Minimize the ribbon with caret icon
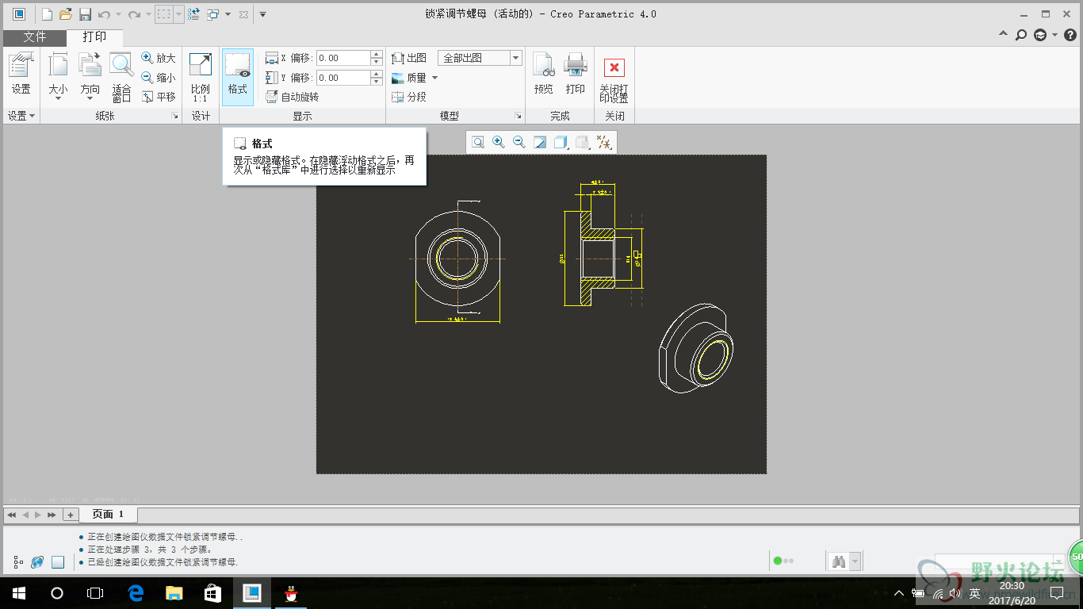Viewport: 1083px width, 609px height. (1003, 35)
